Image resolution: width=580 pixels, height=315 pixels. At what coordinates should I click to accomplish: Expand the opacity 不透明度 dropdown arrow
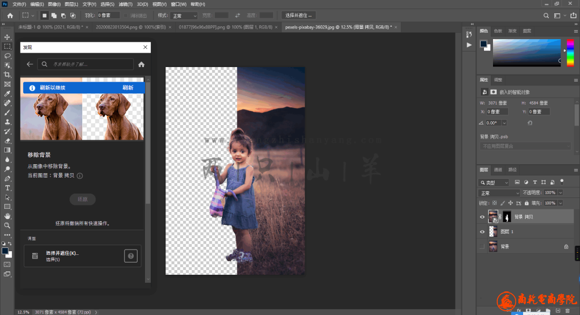pyautogui.click(x=561, y=193)
